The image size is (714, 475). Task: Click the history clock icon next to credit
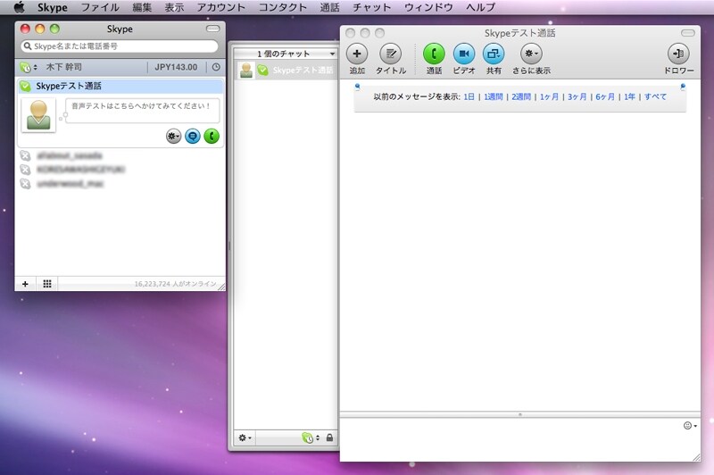point(216,67)
